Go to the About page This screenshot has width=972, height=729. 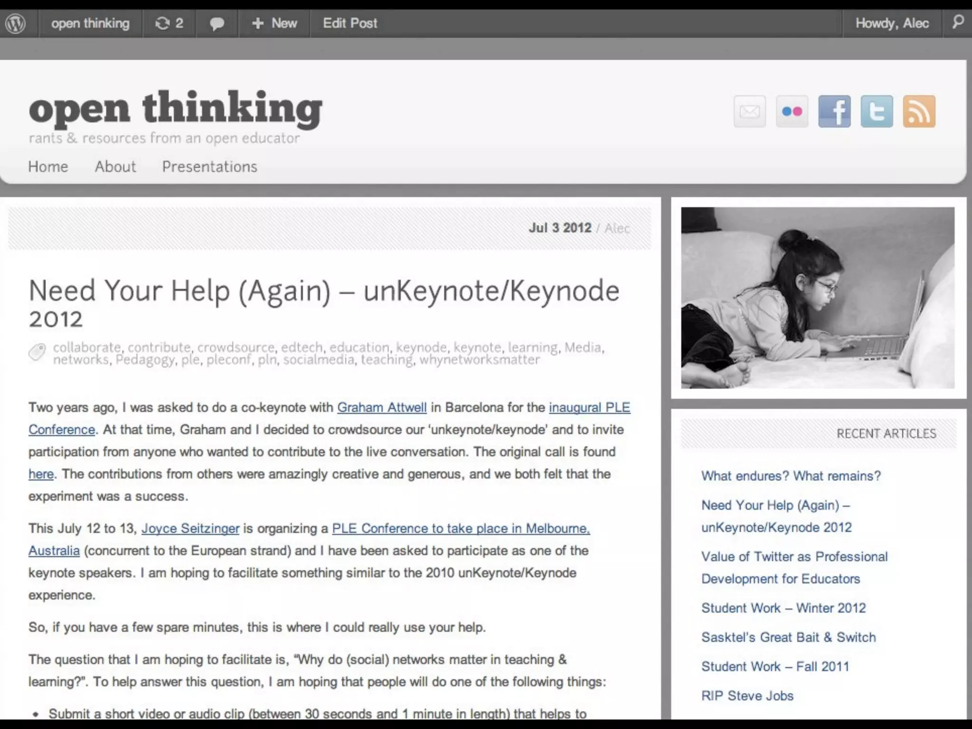pyautogui.click(x=115, y=167)
